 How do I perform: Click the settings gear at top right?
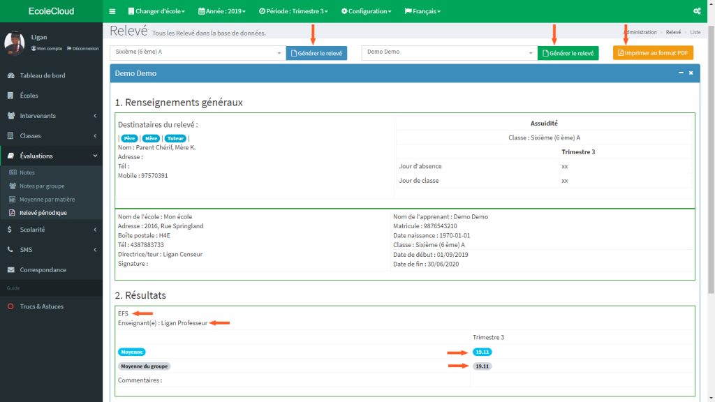[697, 11]
